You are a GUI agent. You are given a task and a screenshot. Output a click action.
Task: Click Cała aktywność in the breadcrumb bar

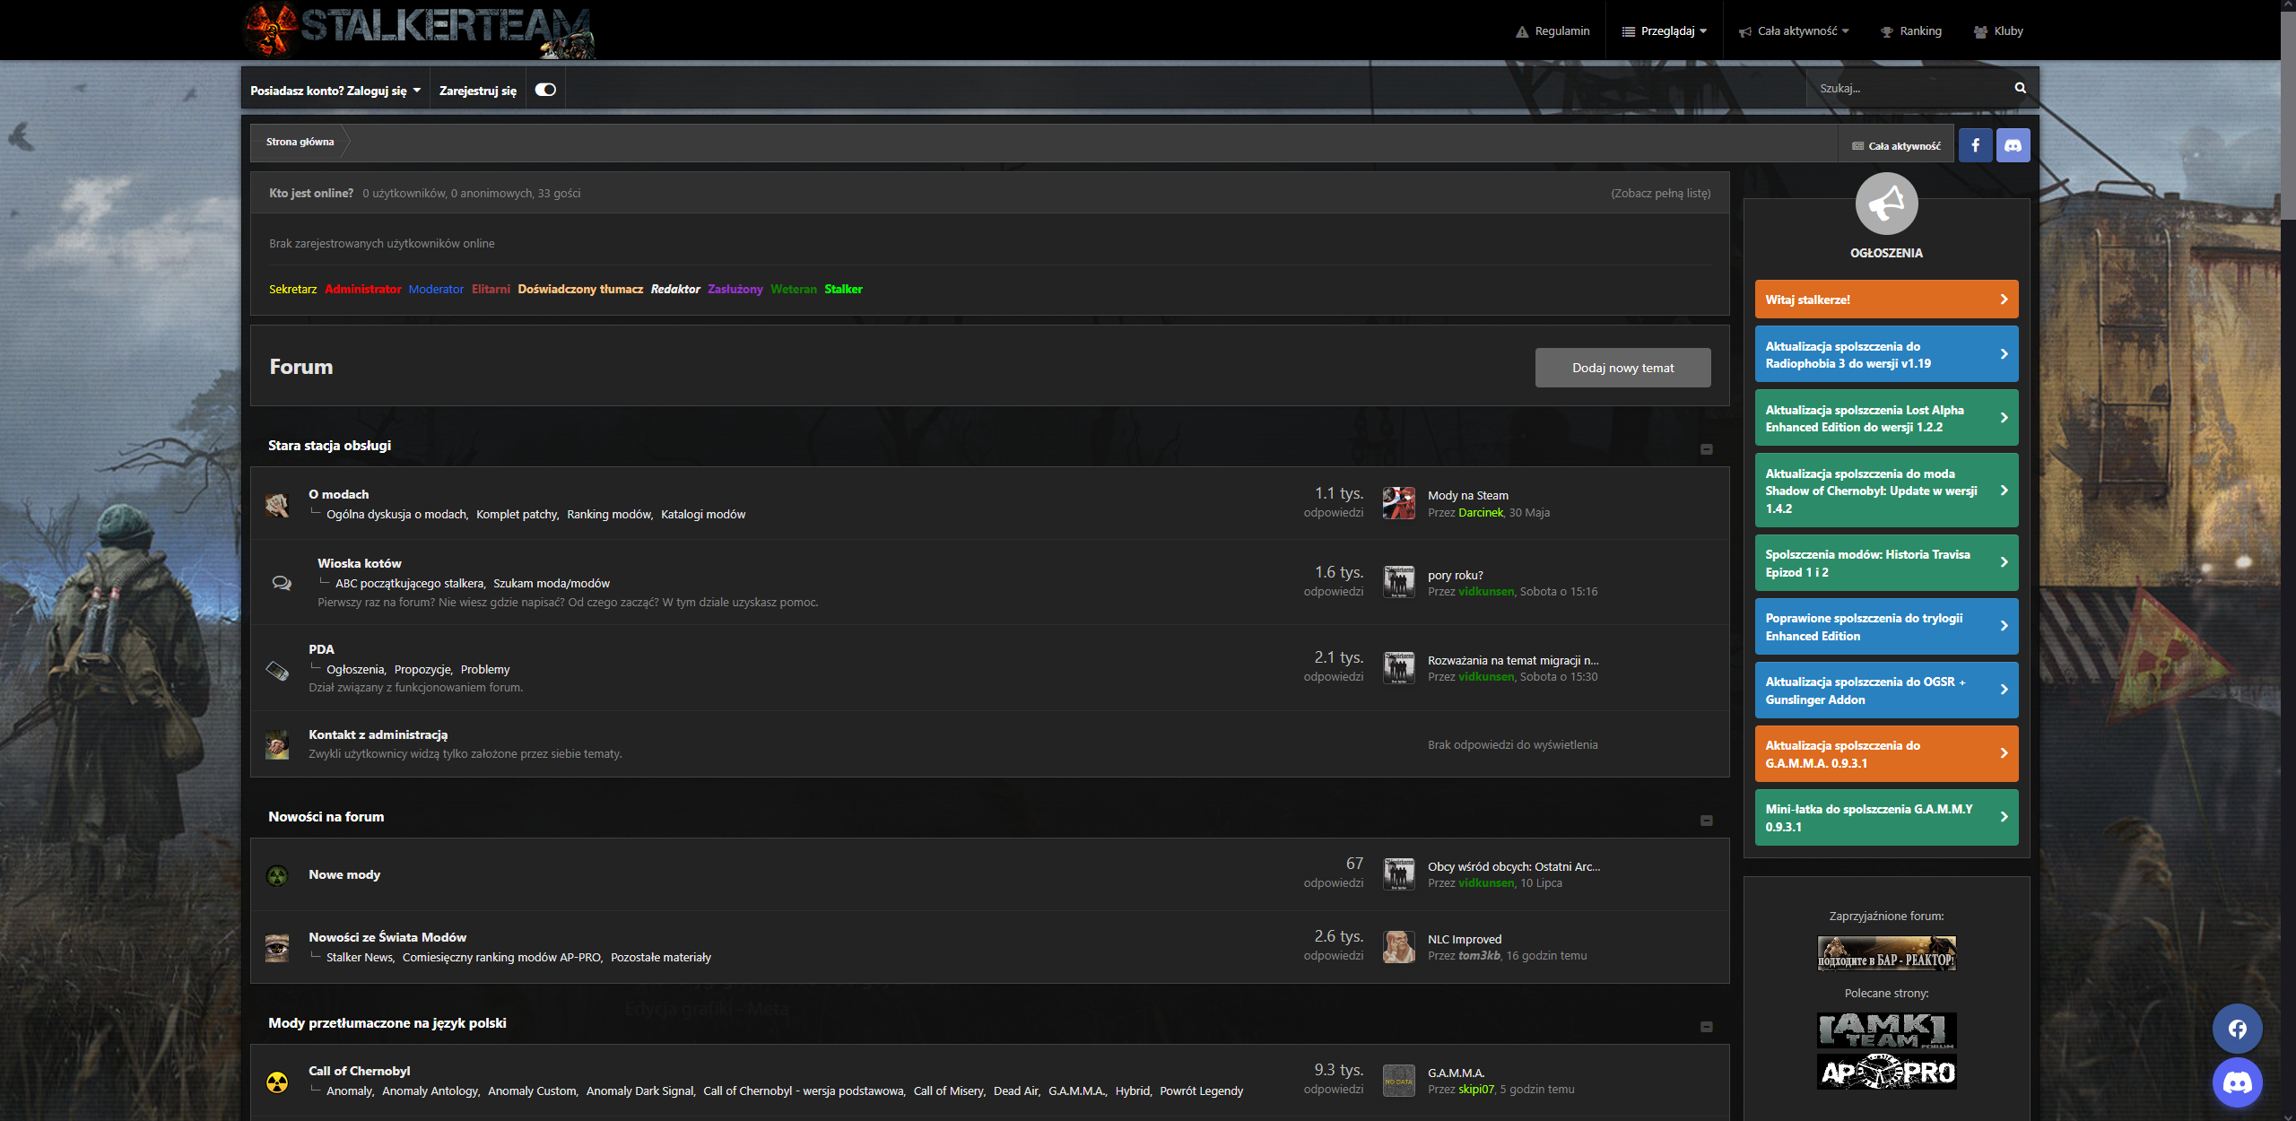click(1896, 145)
